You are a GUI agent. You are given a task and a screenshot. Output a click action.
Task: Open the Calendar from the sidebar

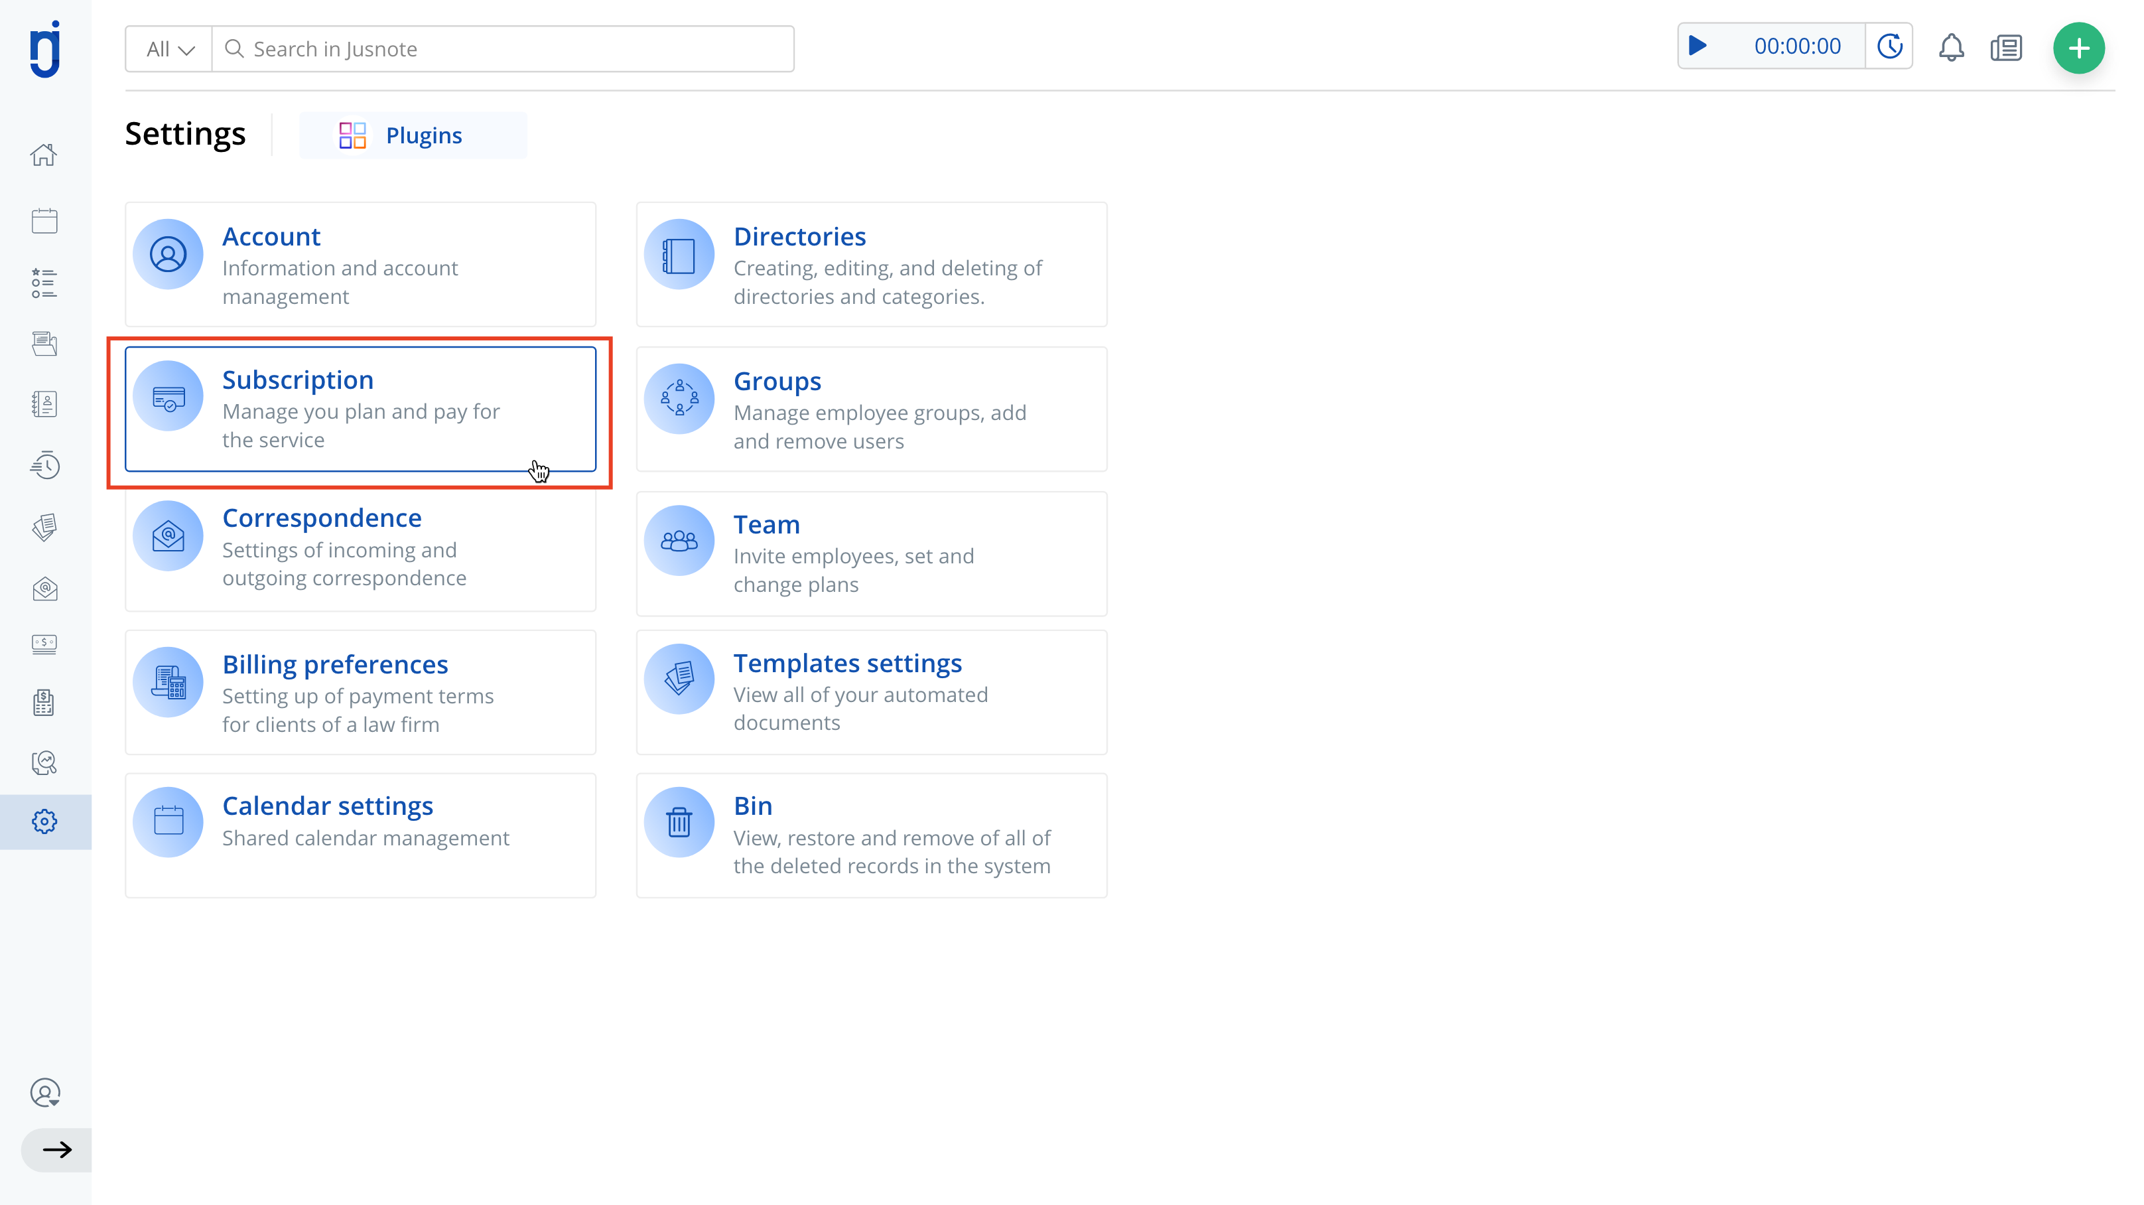point(44,221)
